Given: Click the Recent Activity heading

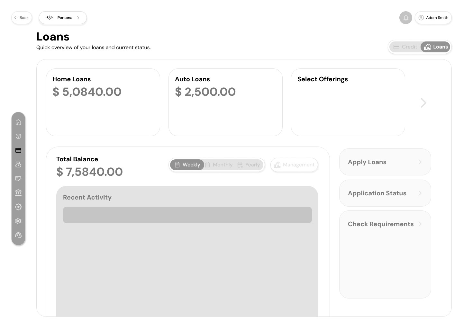Looking at the screenshot, I should pos(87,197).
